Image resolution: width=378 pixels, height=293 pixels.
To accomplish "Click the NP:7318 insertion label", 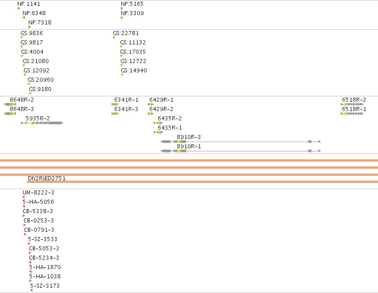I will (x=40, y=22).
